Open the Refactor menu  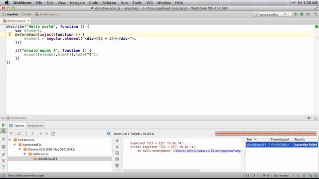point(109,2)
